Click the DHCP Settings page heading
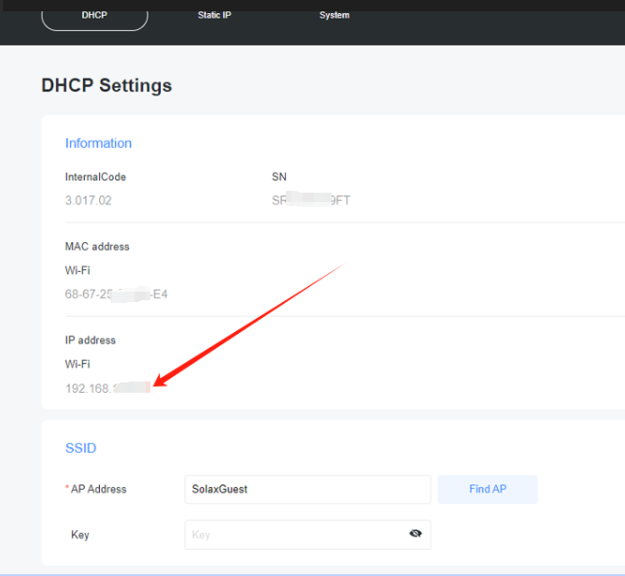 point(107,85)
